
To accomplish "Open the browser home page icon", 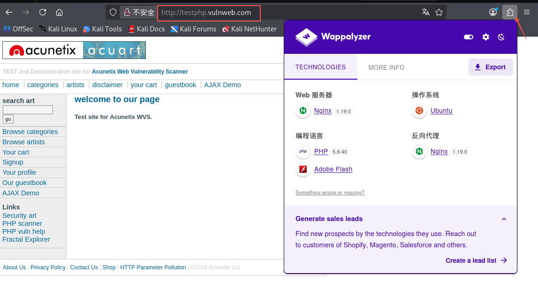I will pos(60,12).
